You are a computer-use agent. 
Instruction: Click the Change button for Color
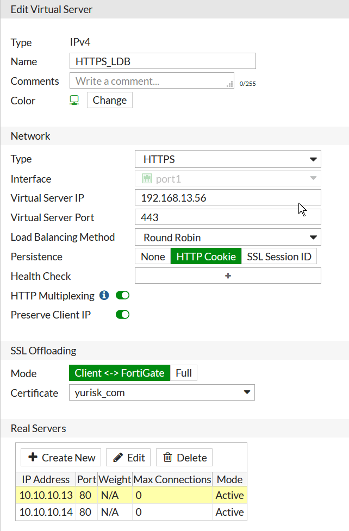pyautogui.click(x=109, y=100)
